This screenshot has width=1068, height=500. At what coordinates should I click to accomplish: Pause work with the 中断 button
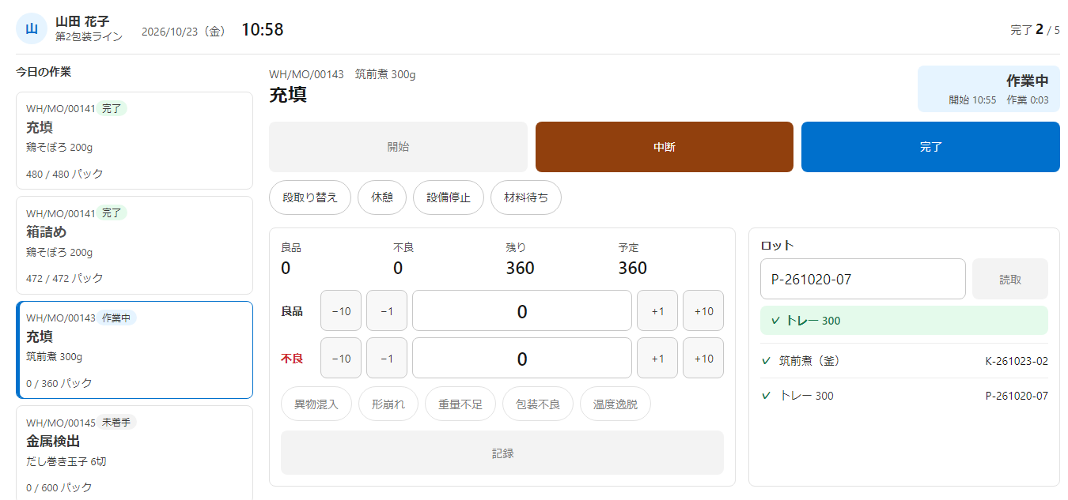pos(665,147)
